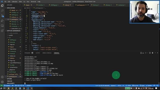Open the Selection menu
The width and height of the screenshot is (160, 90).
point(14,1)
